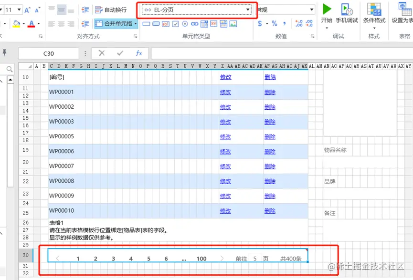
Task: Insert function with the fx icon
Action: [139, 53]
